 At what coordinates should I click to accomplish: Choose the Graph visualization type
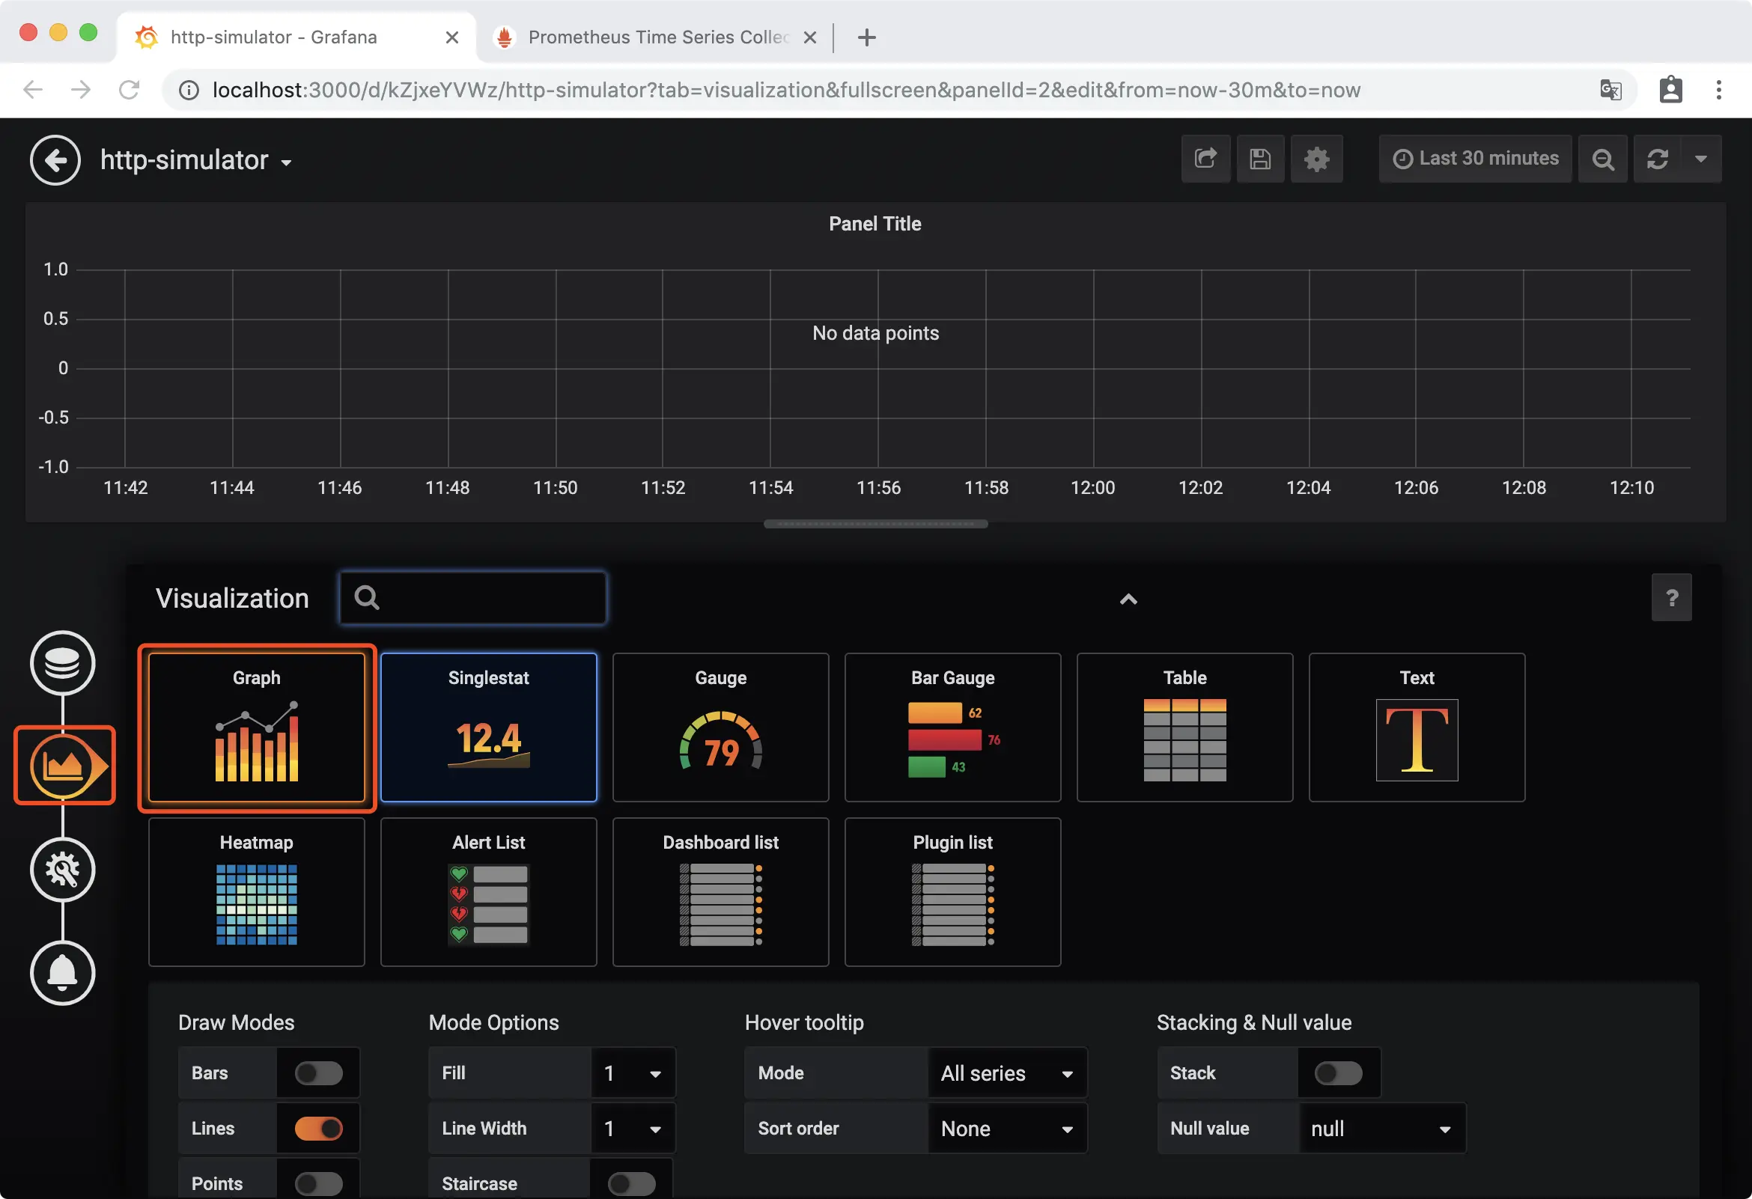256,727
